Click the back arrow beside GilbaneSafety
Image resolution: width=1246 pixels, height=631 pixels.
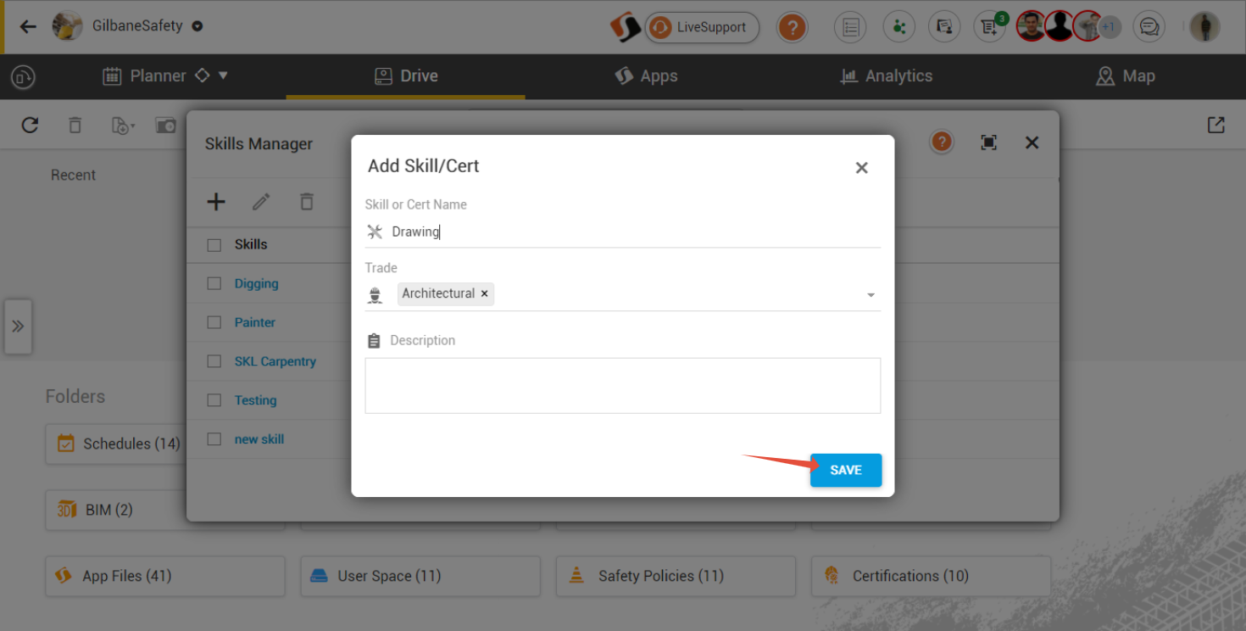click(28, 26)
